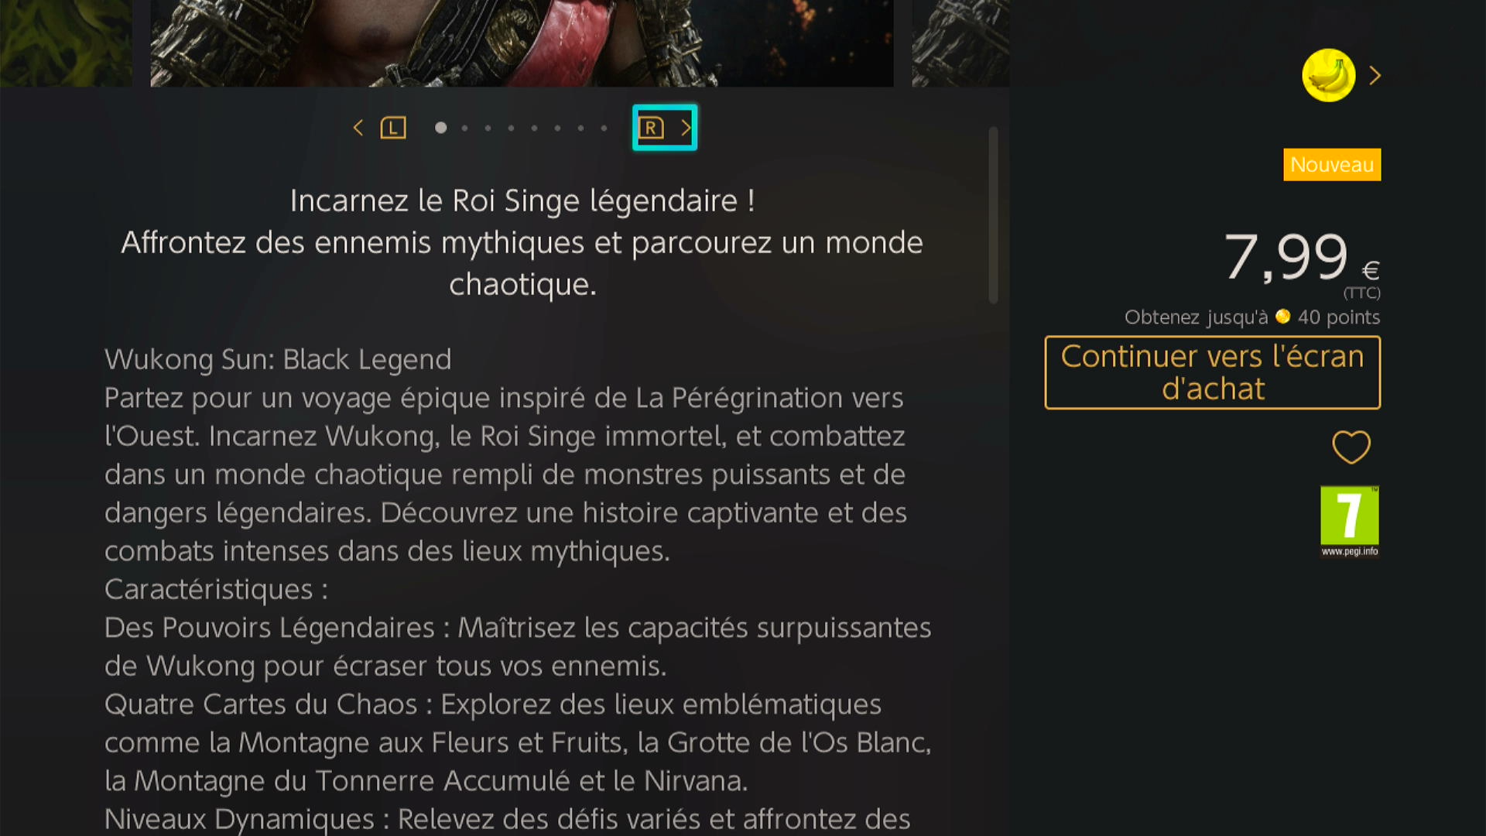
Task: Select the last gallery page dot
Action: point(604,128)
